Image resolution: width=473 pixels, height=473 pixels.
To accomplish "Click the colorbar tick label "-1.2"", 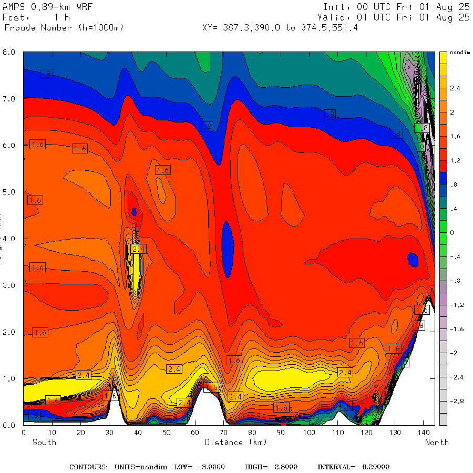I will [457, 305].
